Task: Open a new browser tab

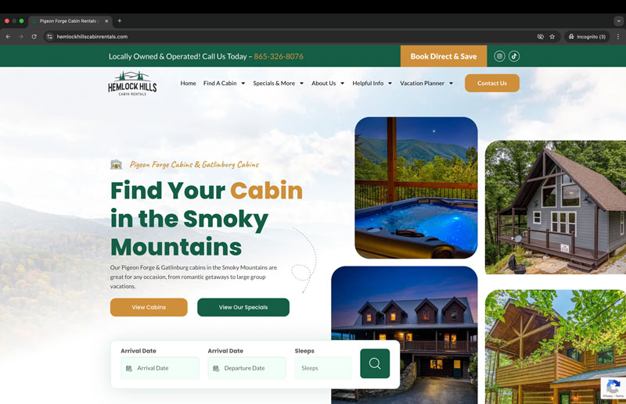Action: pos(120,21)
